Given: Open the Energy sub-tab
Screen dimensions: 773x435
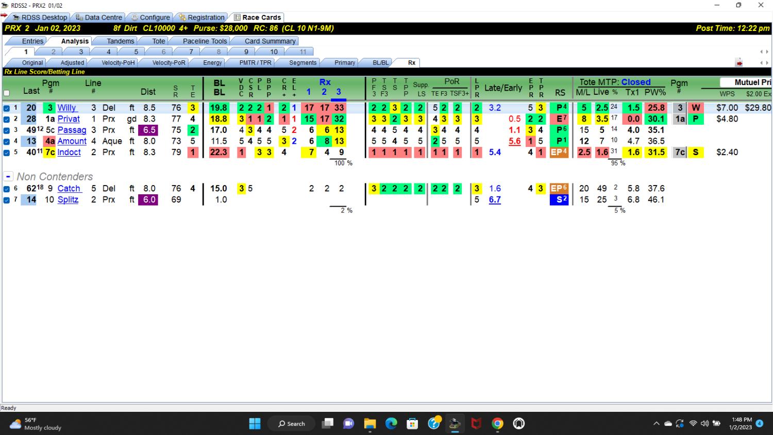Looking at the screenshot, I should (212, 63).
